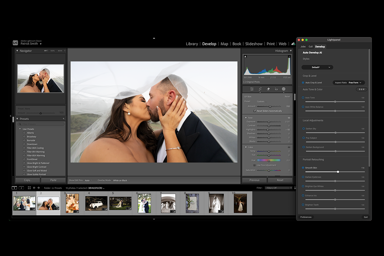
Task: Collapse the Histogram panel
Action: [291, 51]
